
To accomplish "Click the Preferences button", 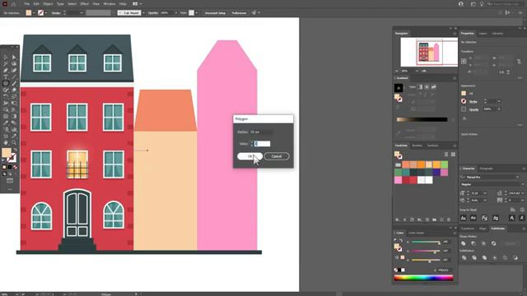I will pos(239,13).
